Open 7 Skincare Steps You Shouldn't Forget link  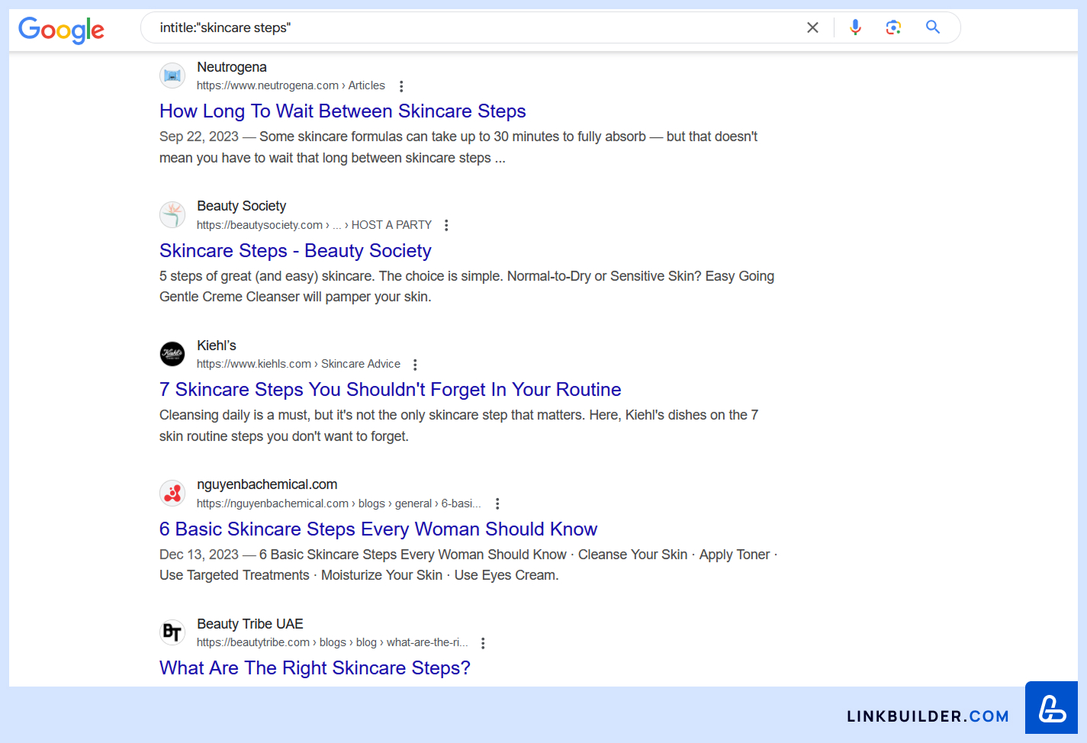[390, 390]
